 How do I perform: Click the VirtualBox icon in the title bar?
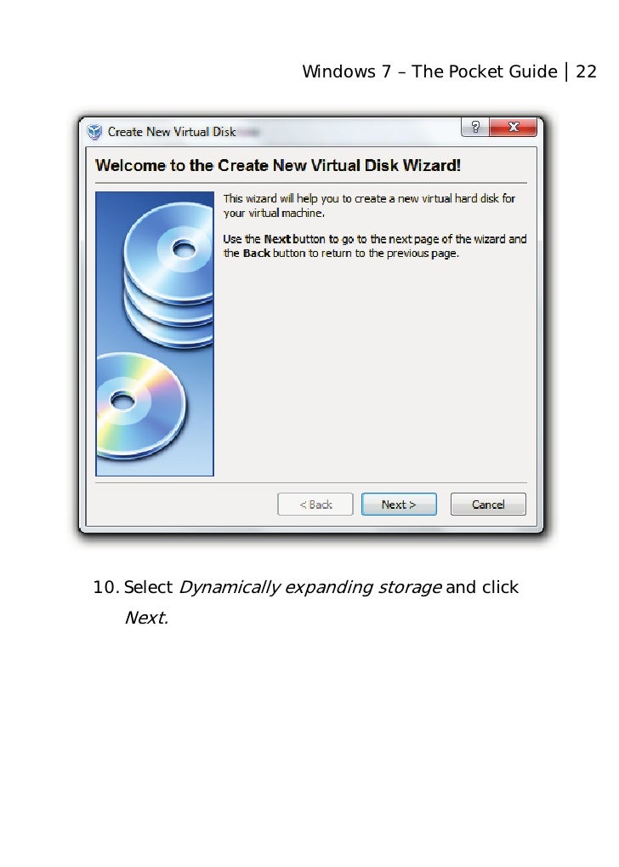pos(94,132)
